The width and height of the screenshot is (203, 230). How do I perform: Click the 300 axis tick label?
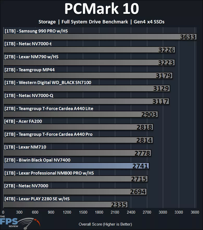(19, 212)
